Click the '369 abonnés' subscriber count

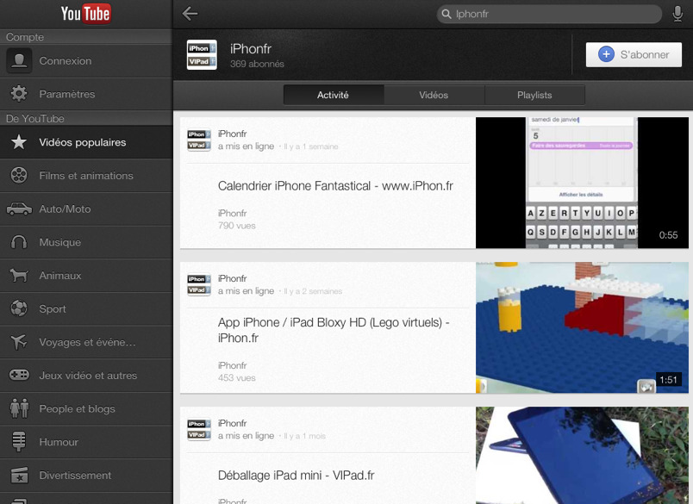point(257,64)
